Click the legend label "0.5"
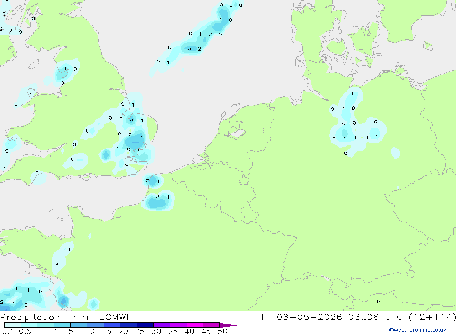 coord(25,331)
